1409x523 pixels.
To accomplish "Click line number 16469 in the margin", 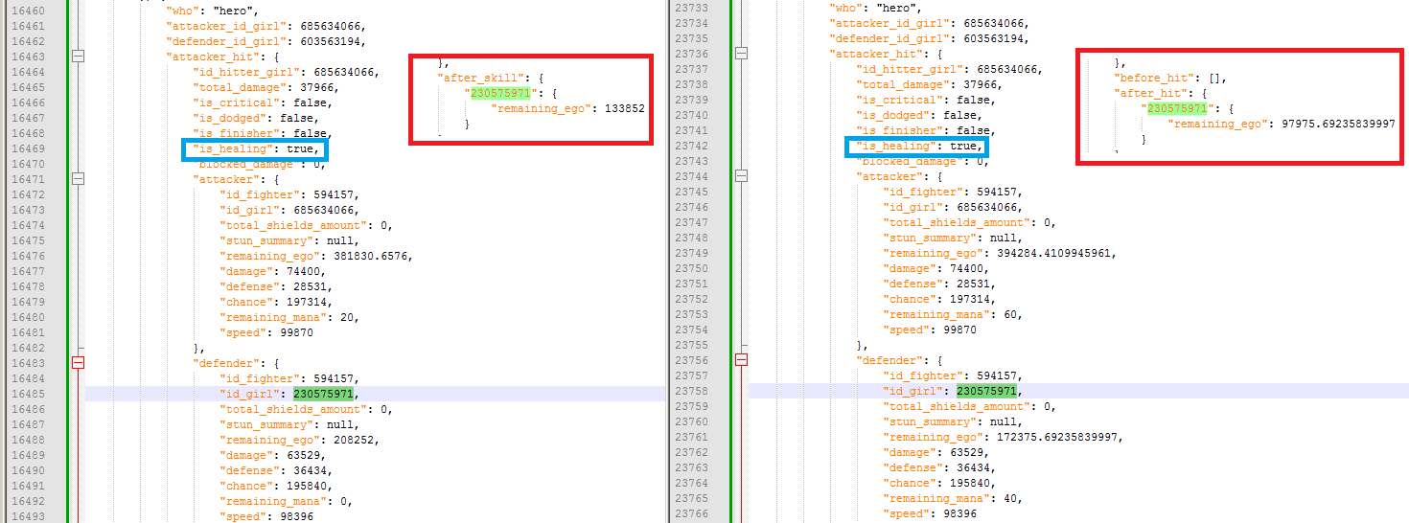I will coord(27,148).
